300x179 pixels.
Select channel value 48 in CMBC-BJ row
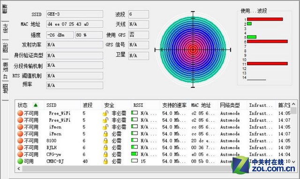coord(85,161)
